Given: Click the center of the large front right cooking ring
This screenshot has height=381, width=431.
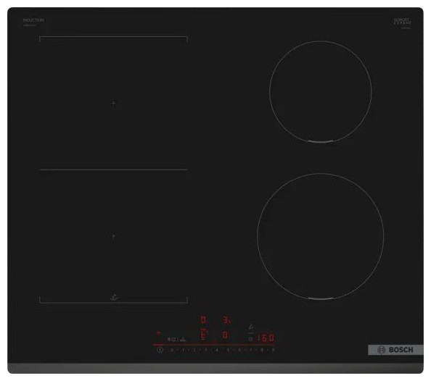Looking at the screenshot, I should tap(321, 236).
